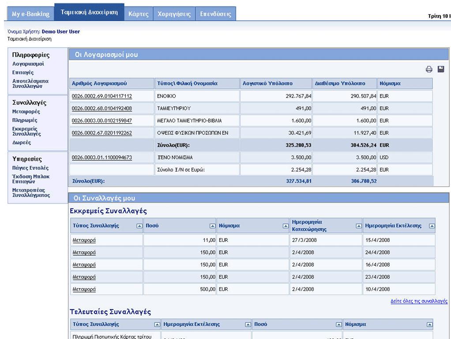The height and width of the screenshot is (339, 451).
Task: Go to the Επενδύσεις tab
Action: 216,14
